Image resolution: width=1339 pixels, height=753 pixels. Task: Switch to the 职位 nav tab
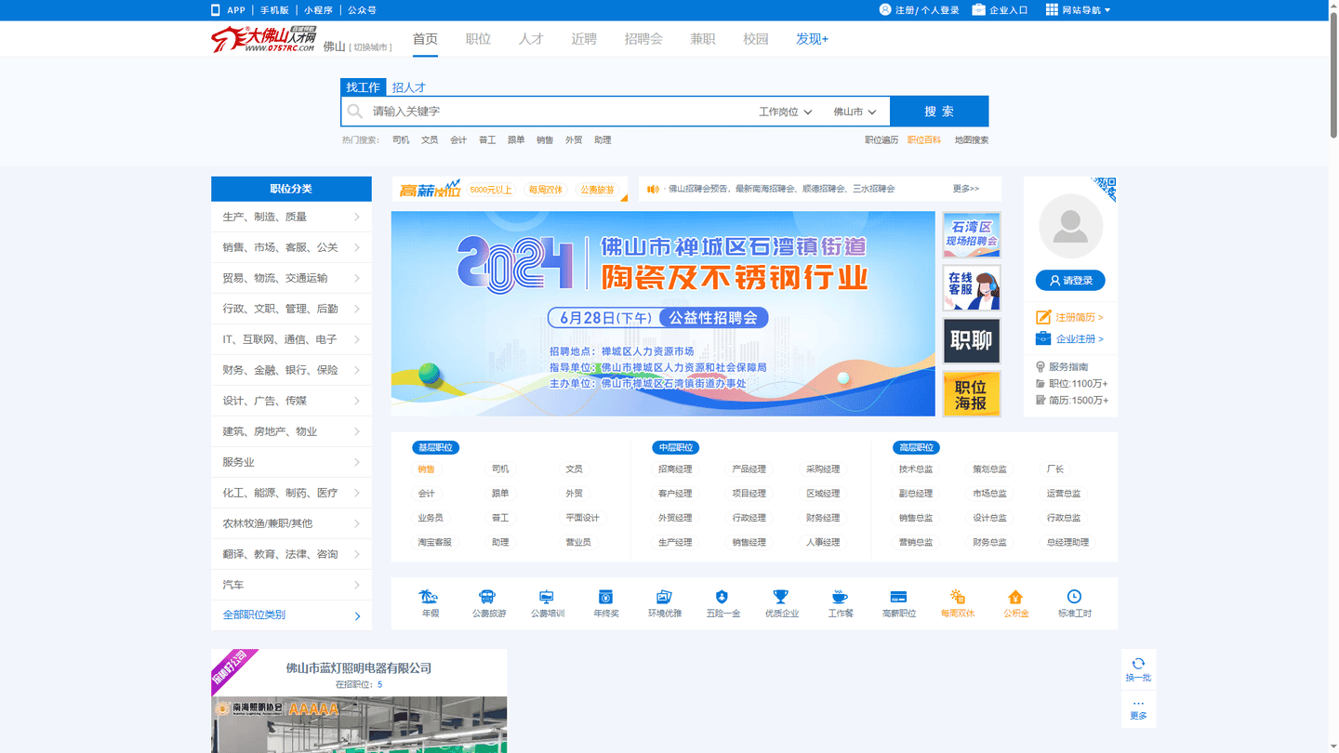pyautogui.click(x=478, y=39)
